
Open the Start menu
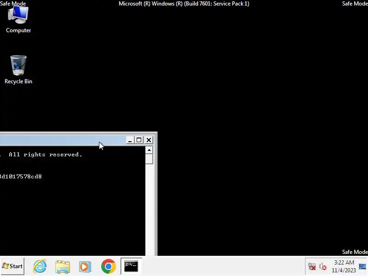coord(12,266)
